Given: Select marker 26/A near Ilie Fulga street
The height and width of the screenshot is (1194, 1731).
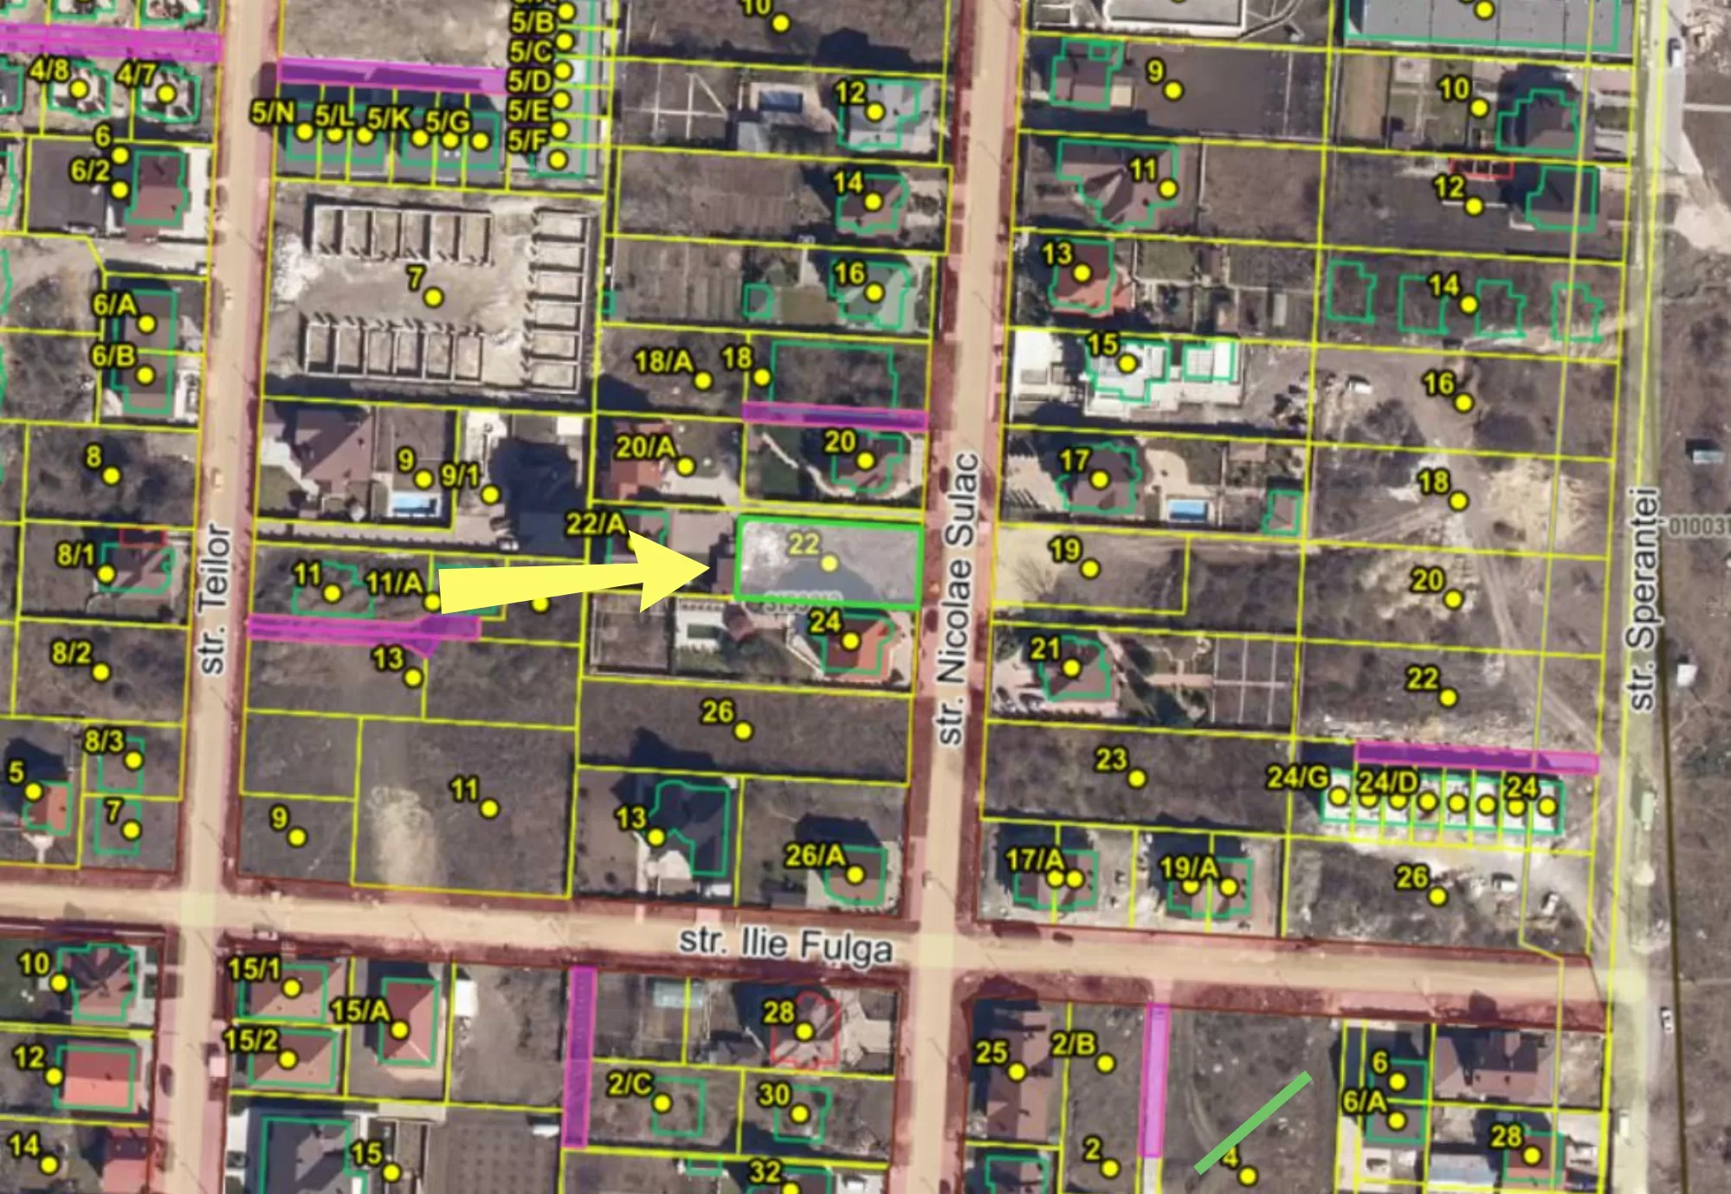Looking at the screenshot, I should 856,875.
